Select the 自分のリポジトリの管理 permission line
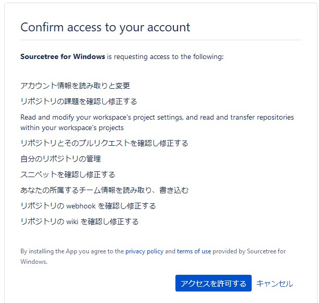This screenshot has height=303, width=319. tap(61, 159)
